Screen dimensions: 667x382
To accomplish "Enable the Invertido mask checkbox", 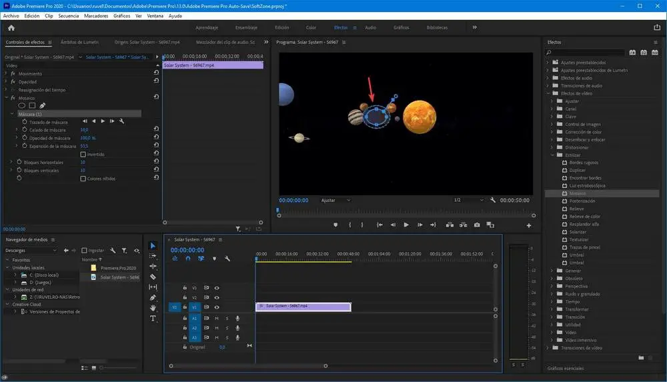I will [83, 154].
